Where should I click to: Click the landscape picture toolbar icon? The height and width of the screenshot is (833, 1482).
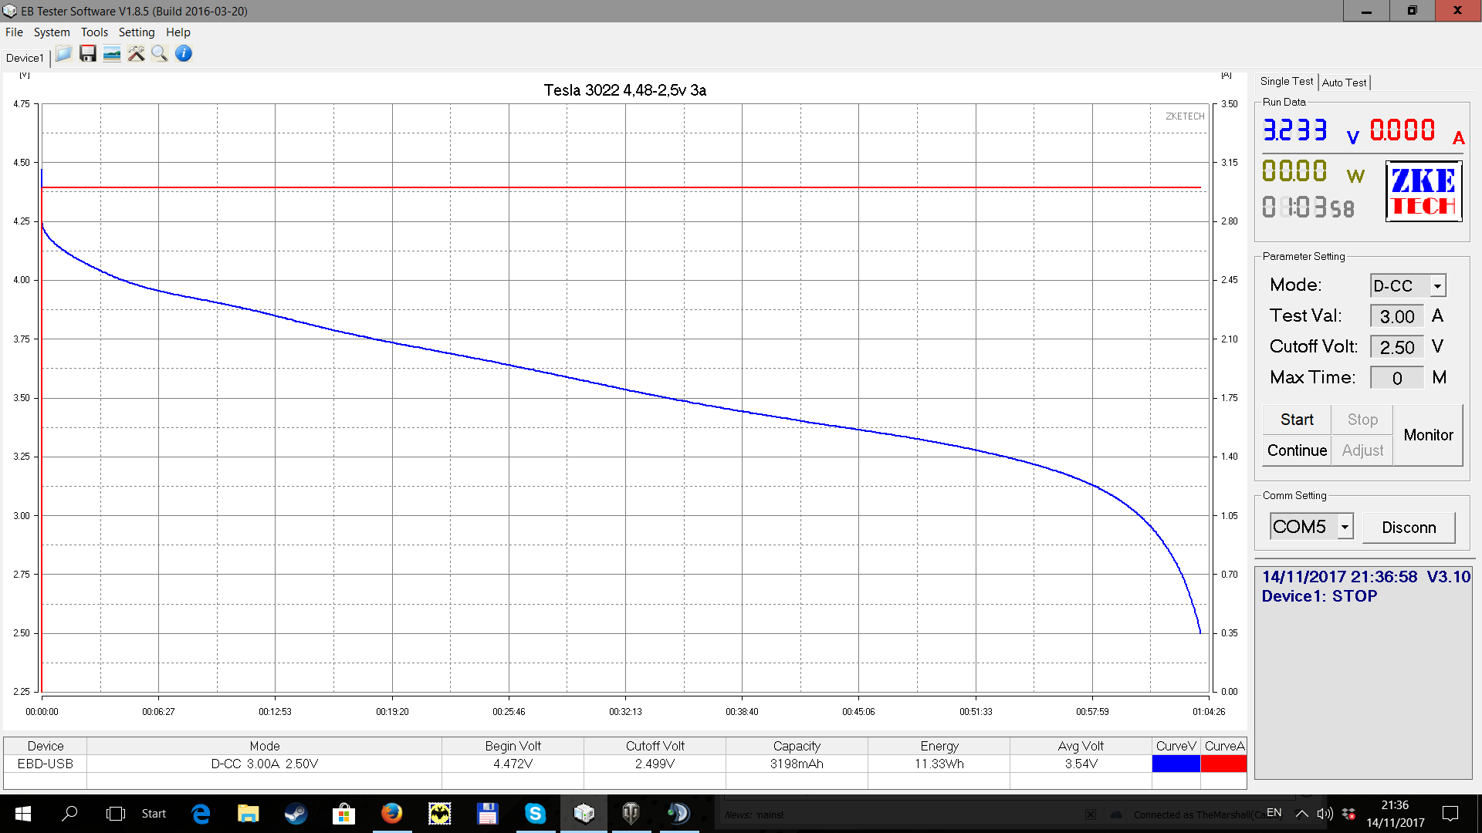(112, 54)
